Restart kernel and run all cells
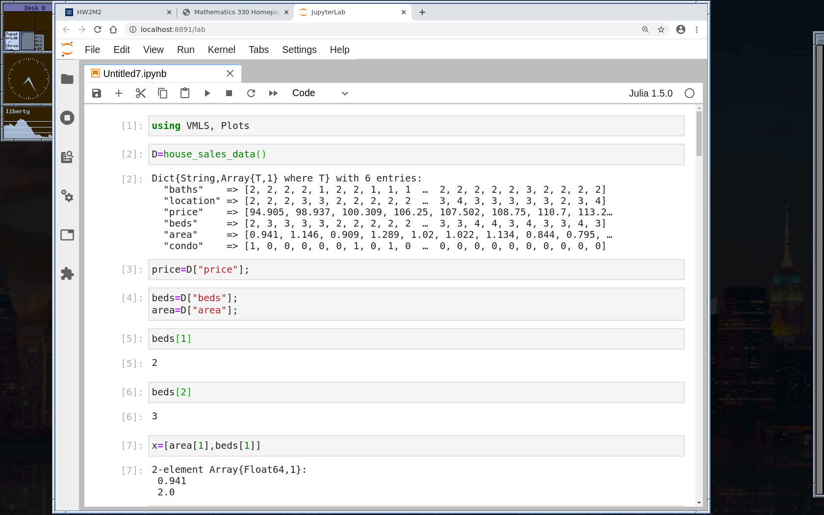Viewport: 824px width, 515px height. coord(273,93)
